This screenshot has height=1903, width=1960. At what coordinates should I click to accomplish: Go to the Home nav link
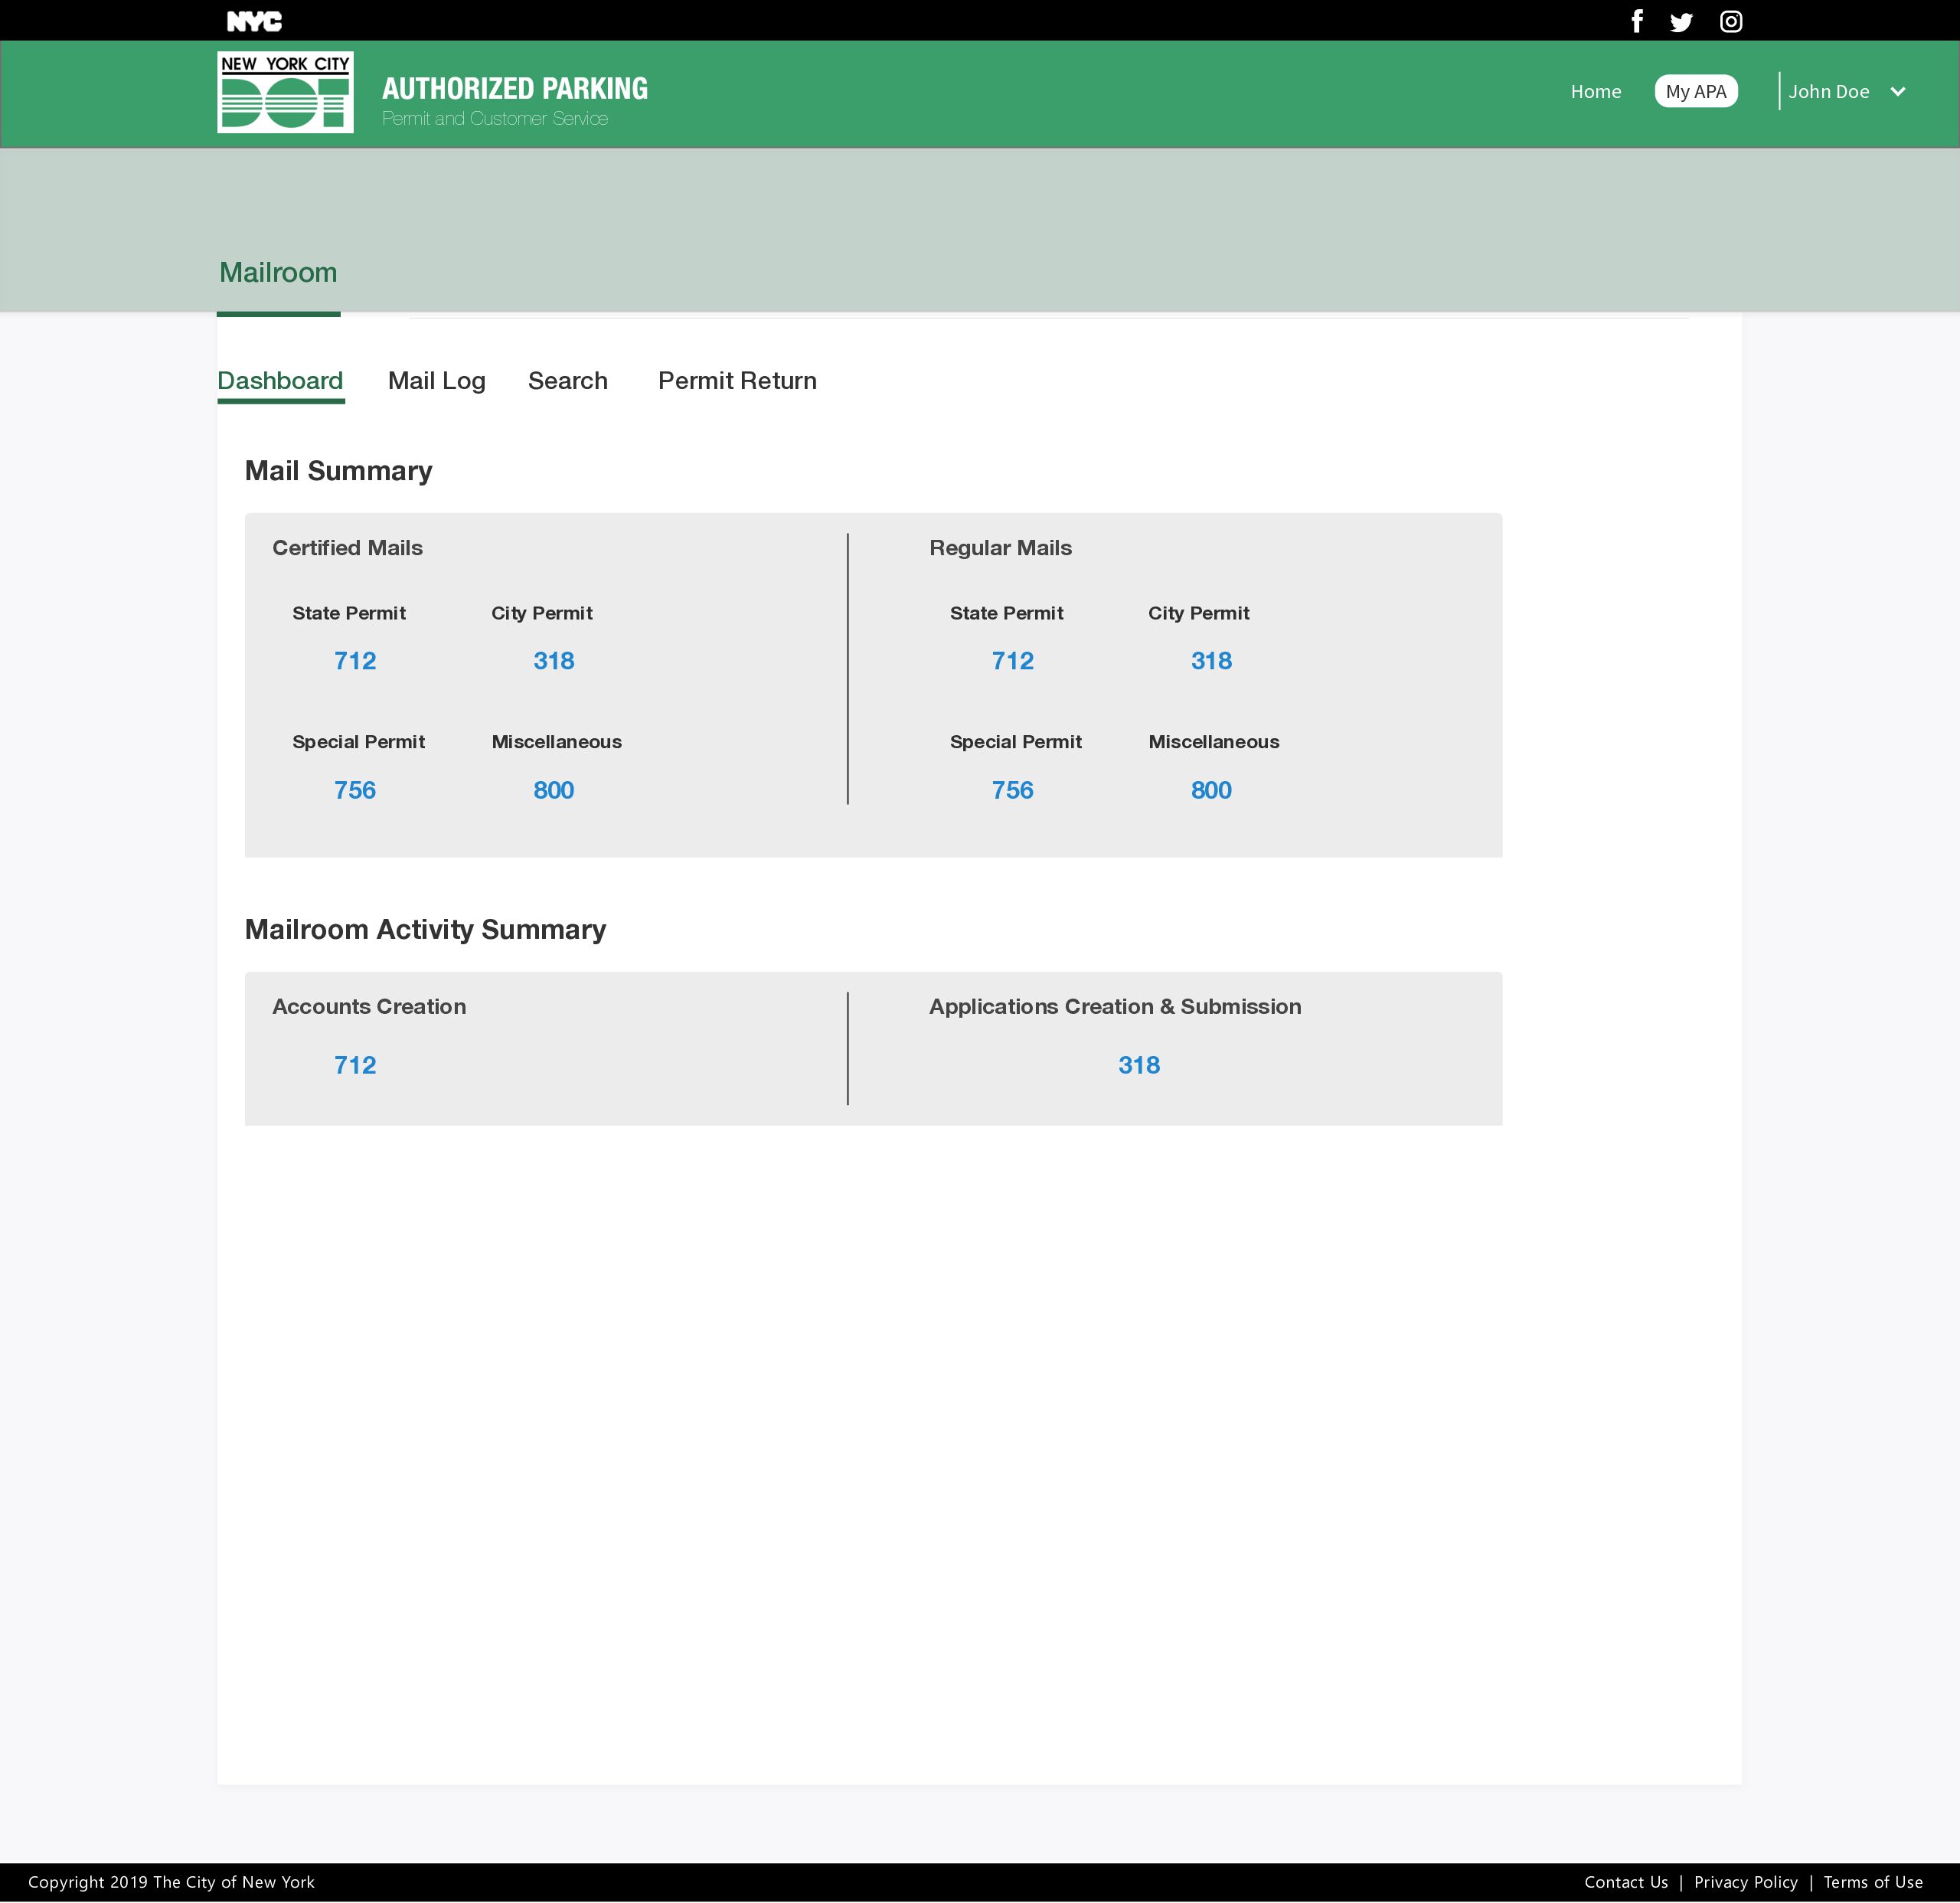coord(1595,92)
